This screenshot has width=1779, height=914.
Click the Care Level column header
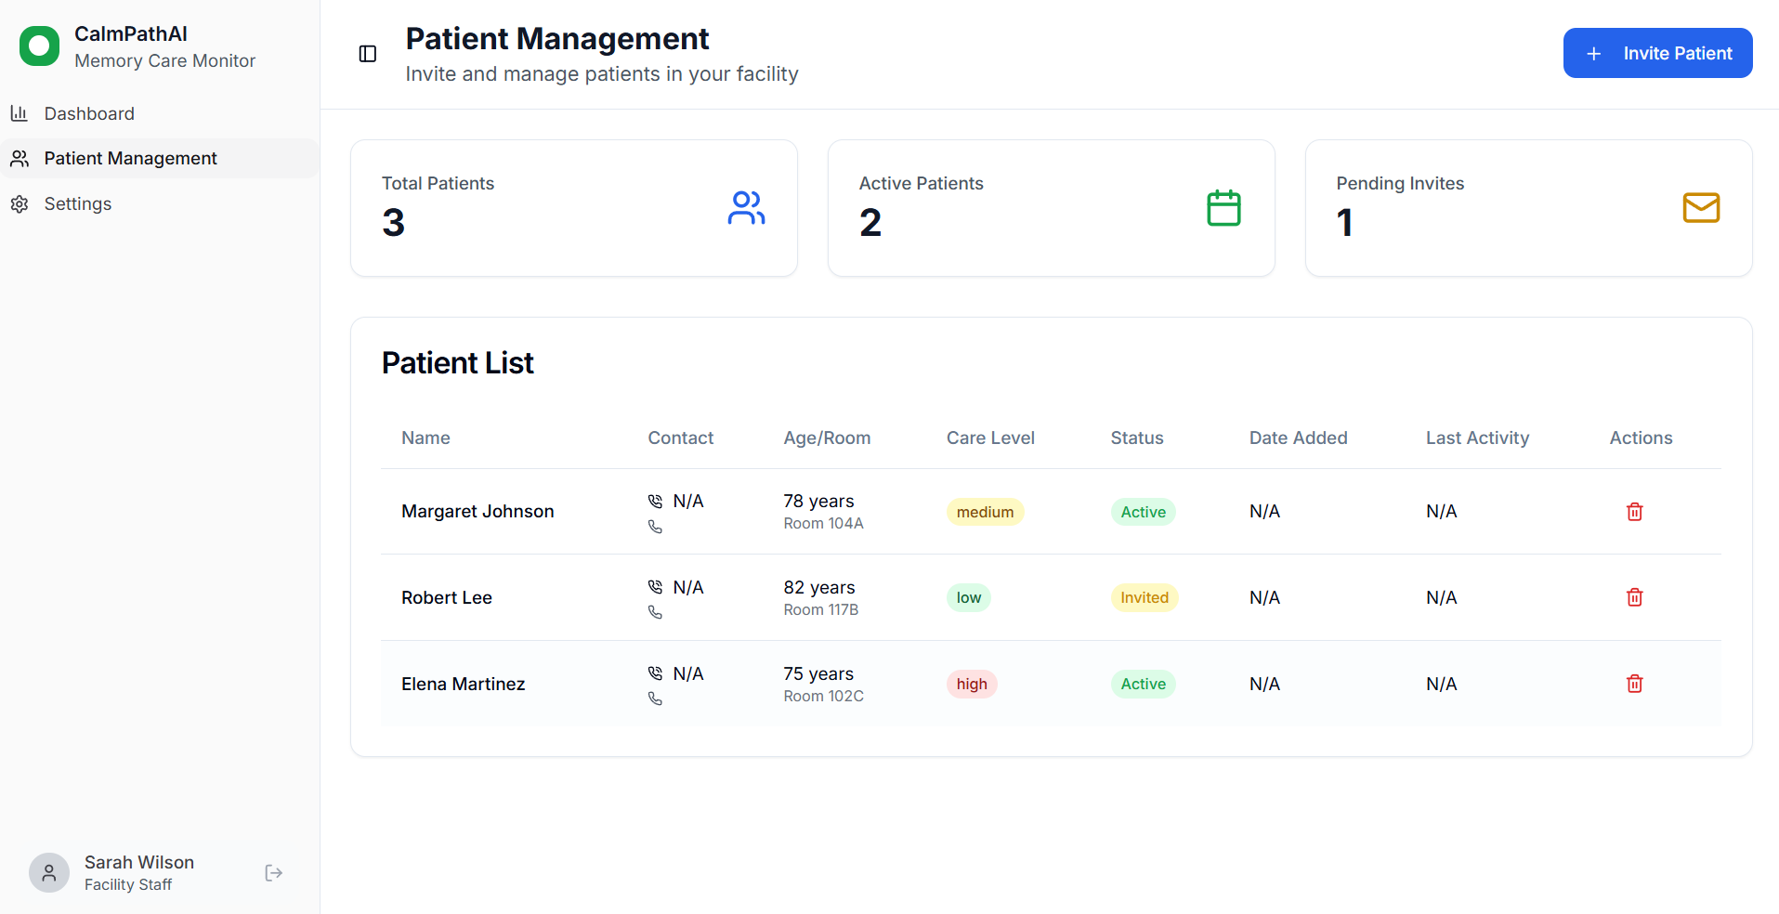989,438
